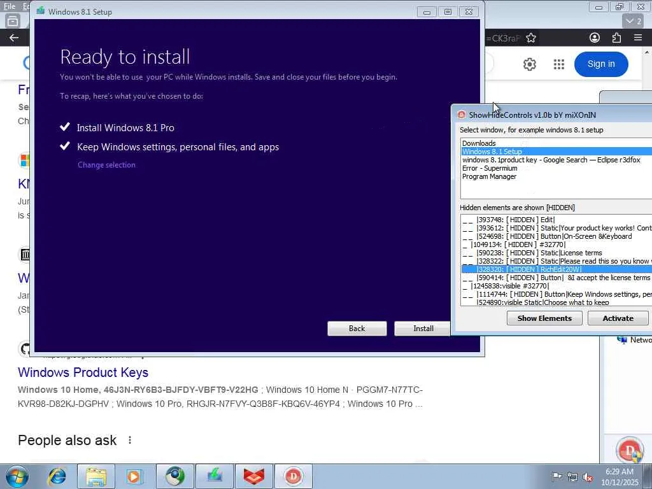This screenshot has height=489, width=652.
Task: Switch to Supermium browser in taskbar
Action: point(175,476)
